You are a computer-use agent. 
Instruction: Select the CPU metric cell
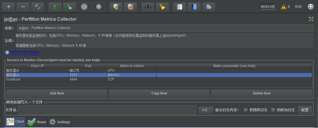pos(132,71)
